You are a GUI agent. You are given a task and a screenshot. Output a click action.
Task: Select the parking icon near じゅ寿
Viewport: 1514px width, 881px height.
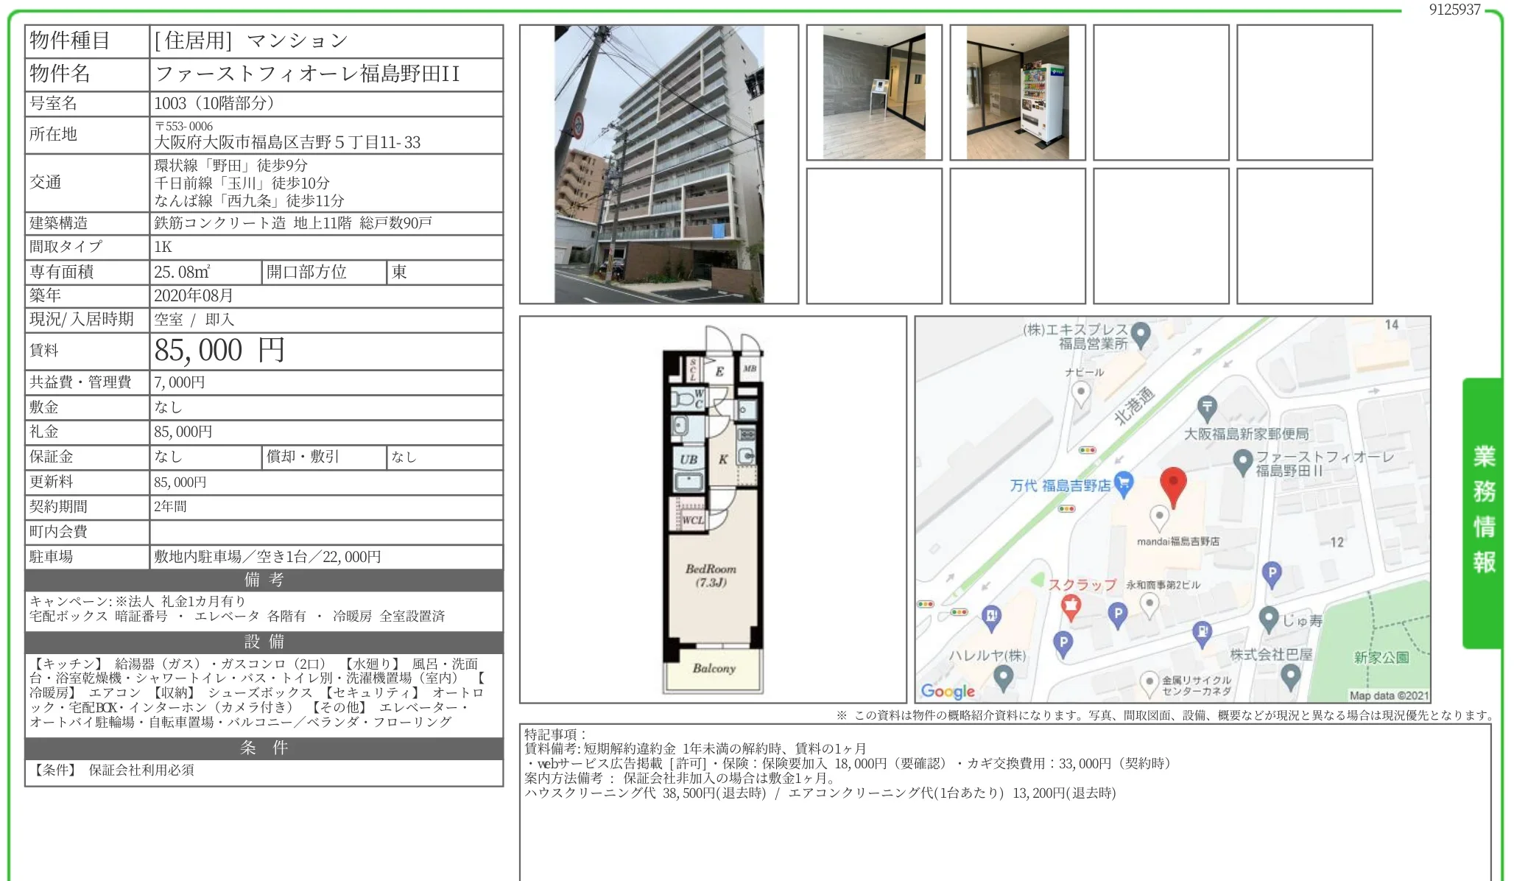point(1272,574)
